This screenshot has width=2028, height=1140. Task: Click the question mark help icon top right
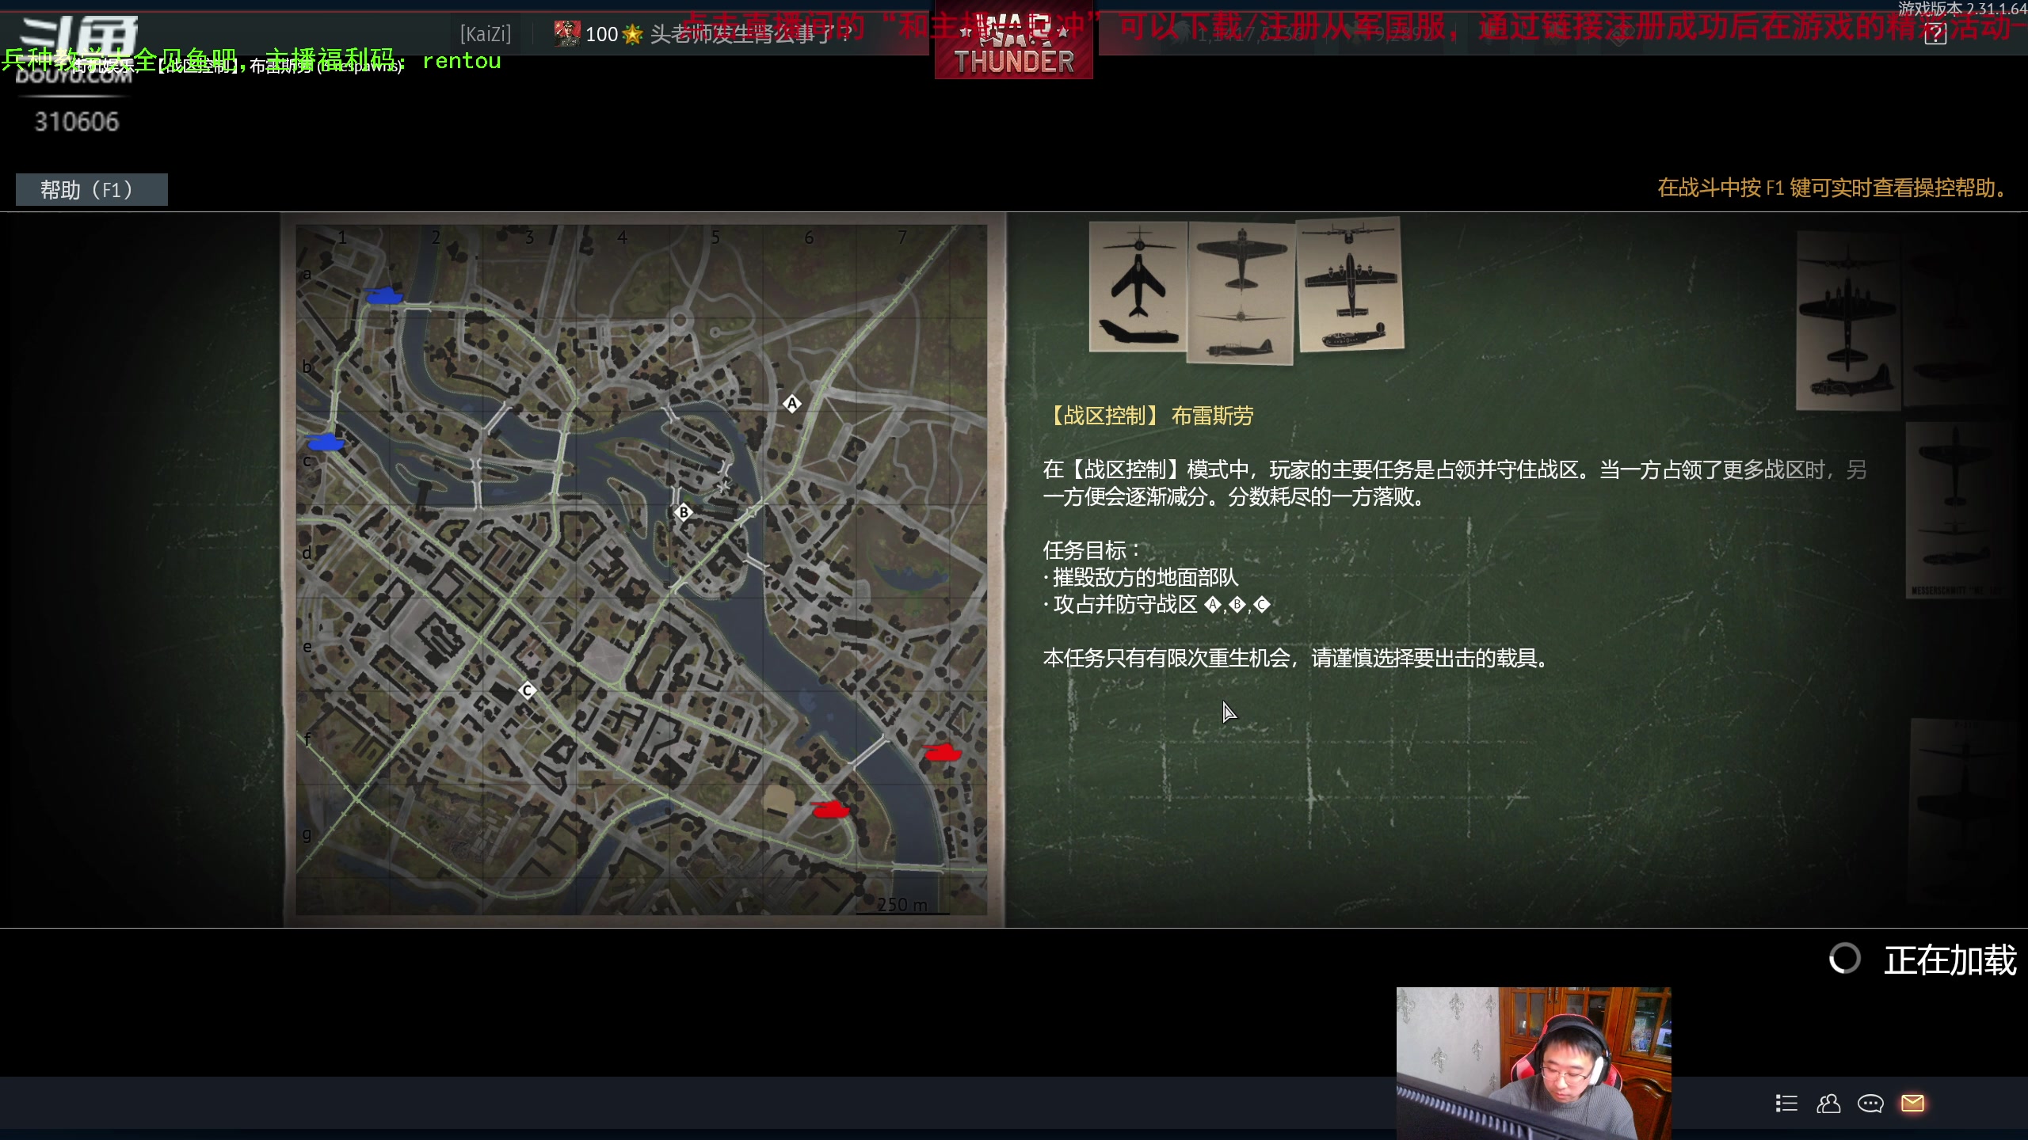[1935, 33]
